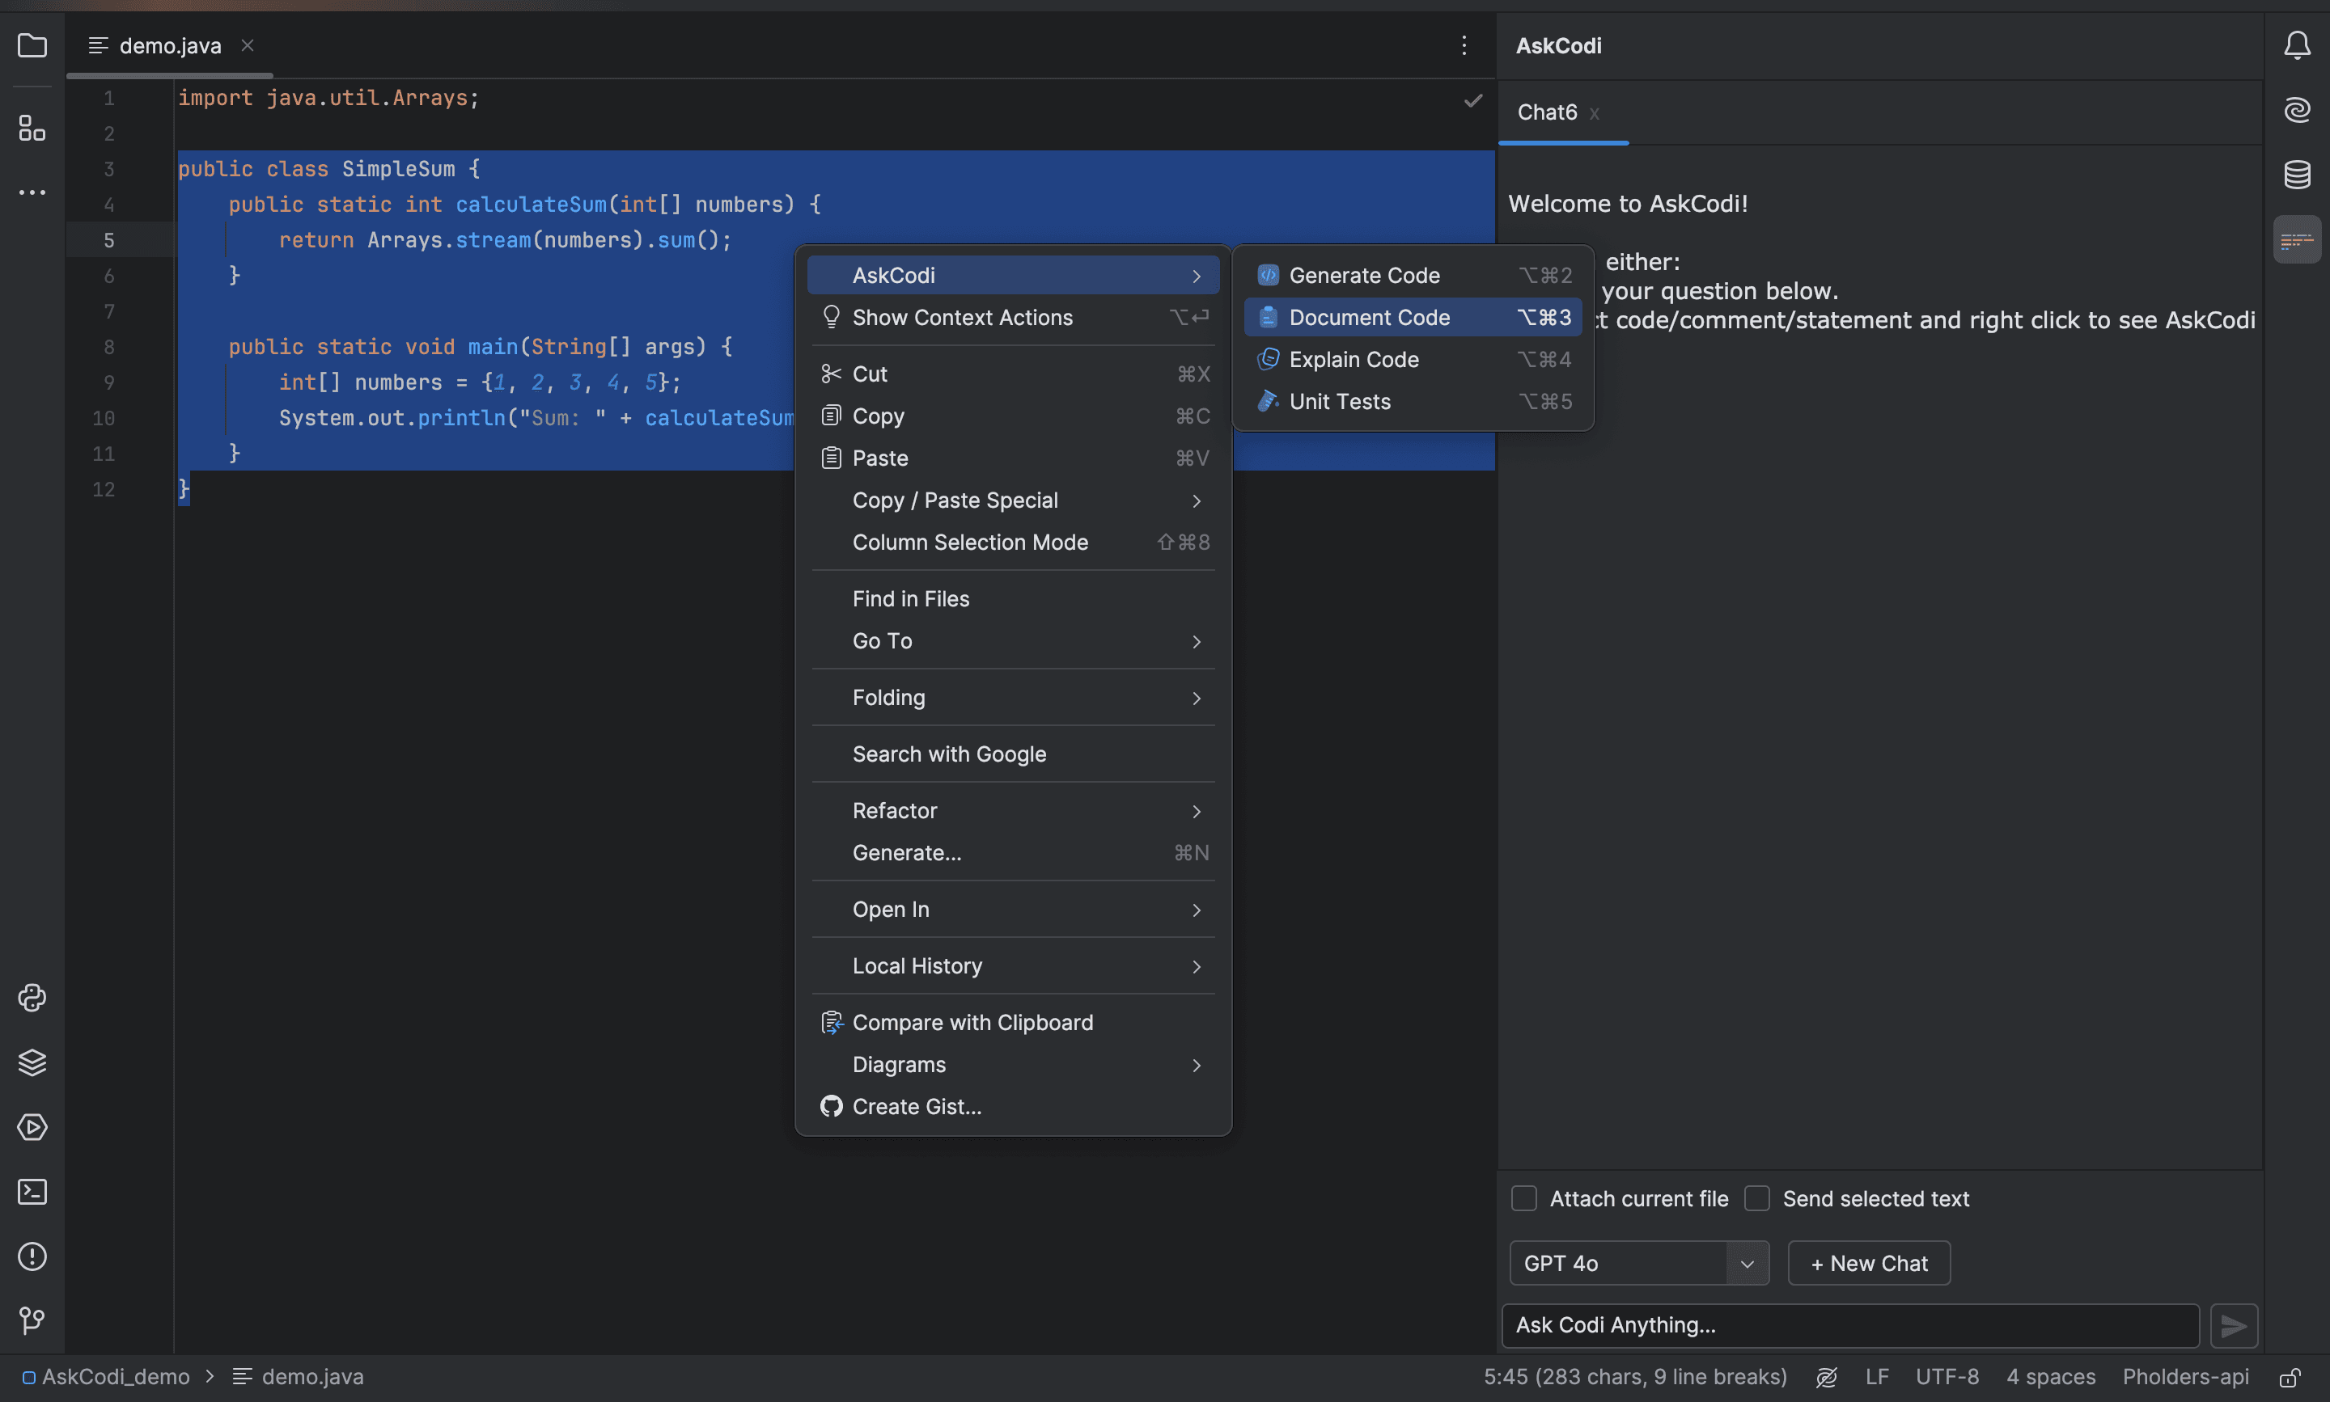This screenshot has width=2330, height=1402.
Task: Select Cut in context menu
Action: (x=1013, y=374)
